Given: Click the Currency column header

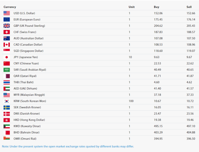Looking at the screenshot, I should pos(10,7).
